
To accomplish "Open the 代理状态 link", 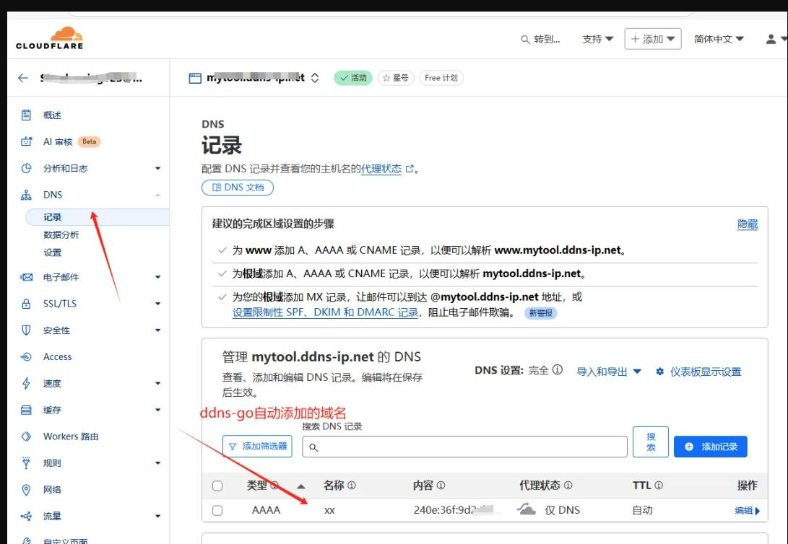I will pos(381,169).
